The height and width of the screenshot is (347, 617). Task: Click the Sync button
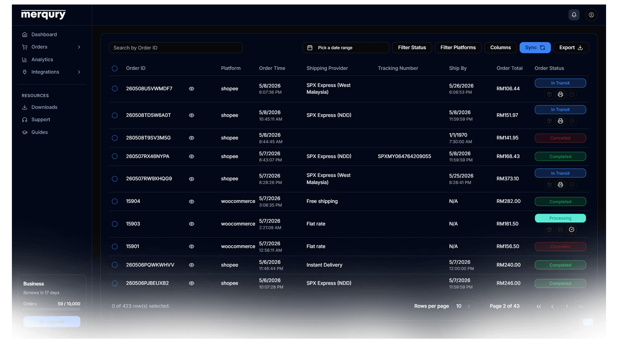pyautogui.click(x=535, y=48)
